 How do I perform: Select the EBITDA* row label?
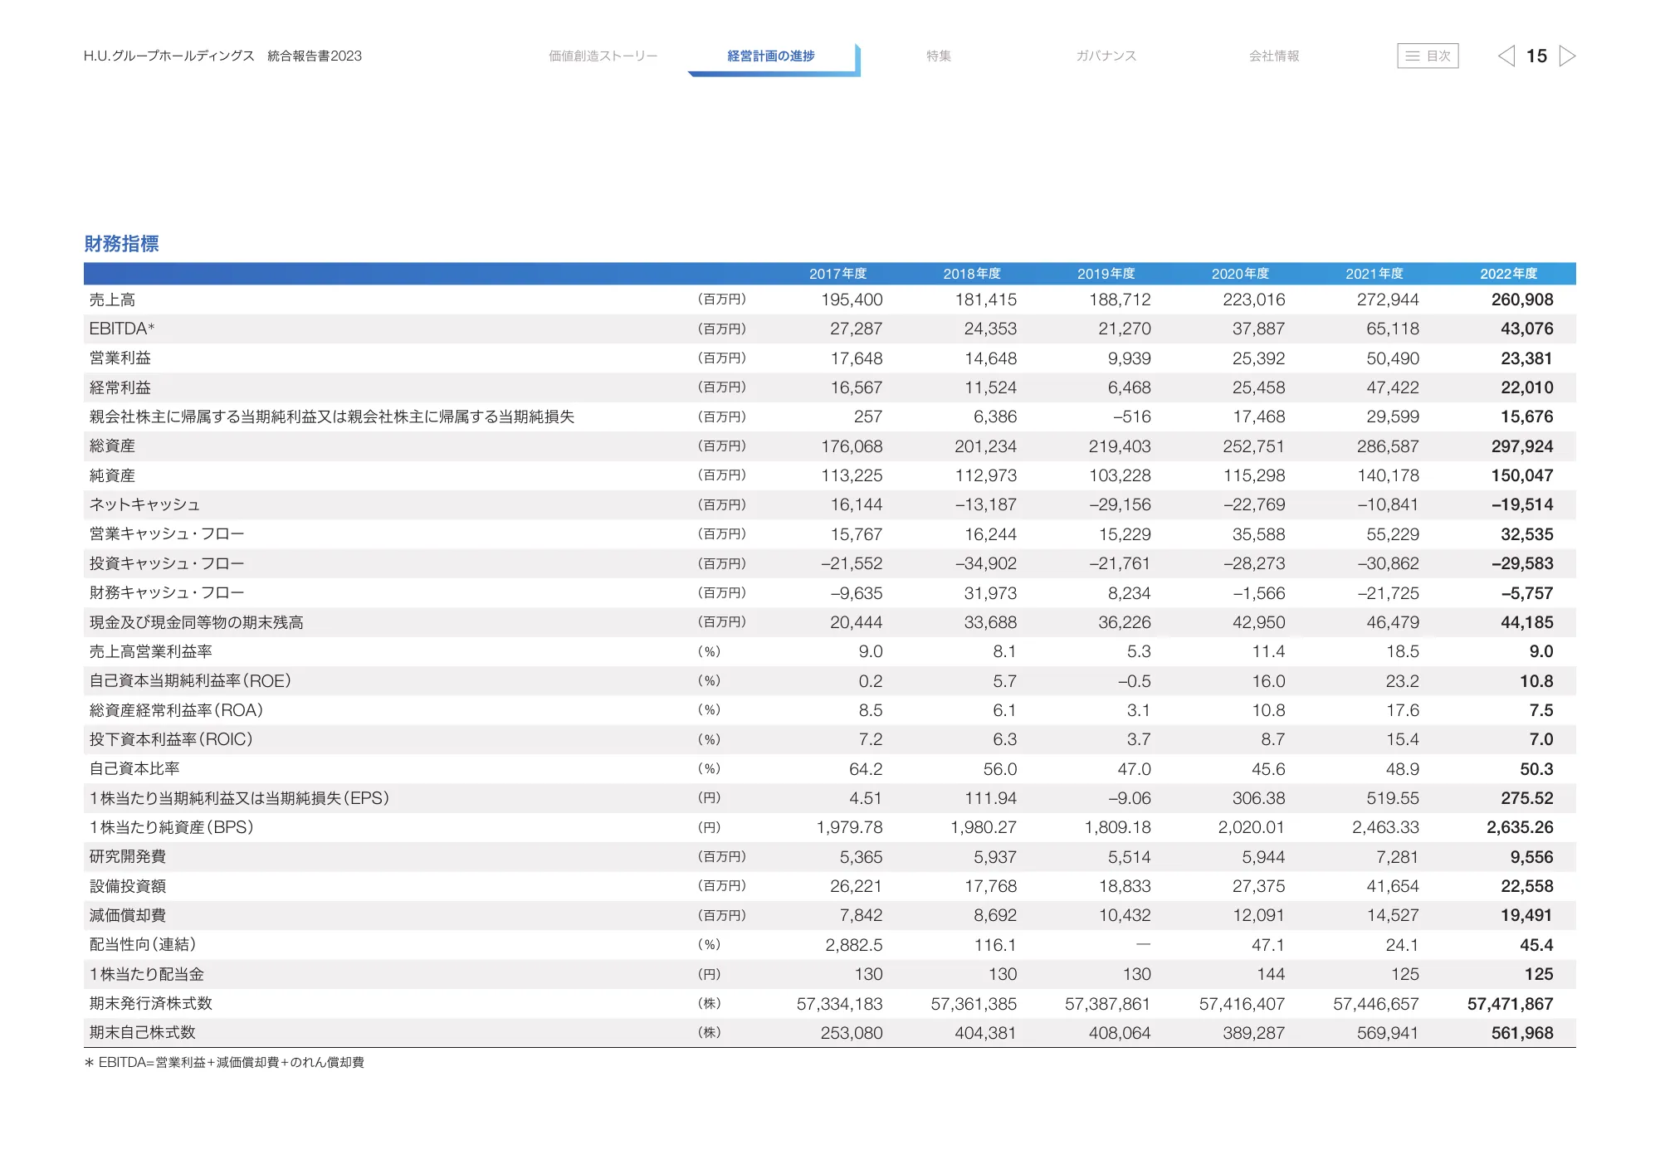[121, 329]
